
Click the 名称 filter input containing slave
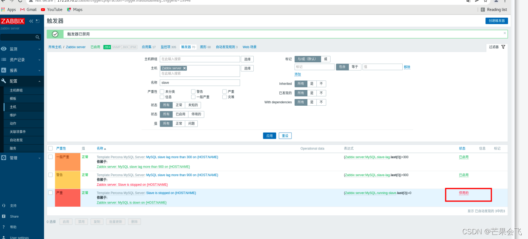point(200,83)
